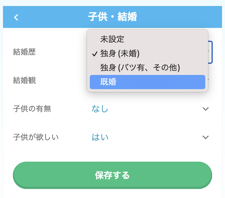The image size is (225, 198).
Task: Click the はい value for 子供が欲しい
Action: 100,137
